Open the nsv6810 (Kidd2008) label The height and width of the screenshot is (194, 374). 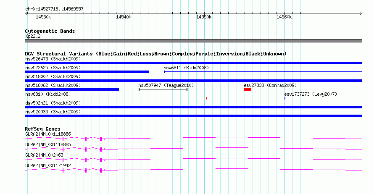click(48, 94)
